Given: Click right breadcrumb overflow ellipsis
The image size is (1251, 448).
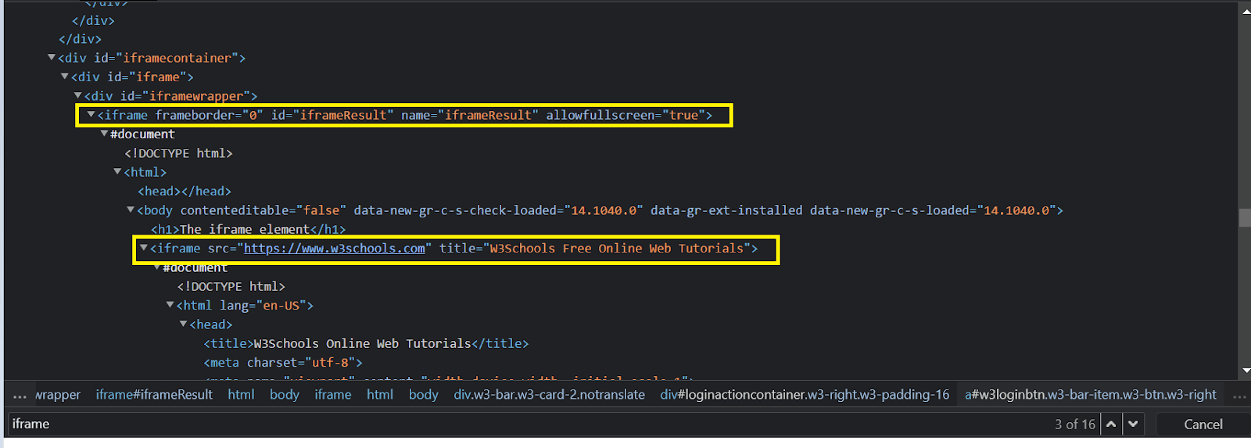Looking at the screenshot, I should tap(1239, 396).
